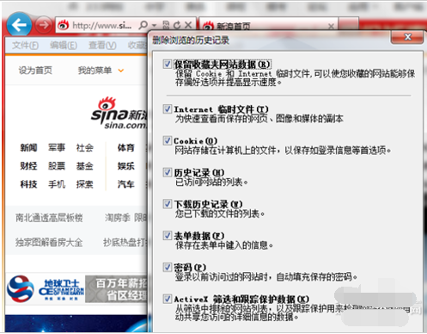Screen dimensions: 427x334
Task: Open the 编辑(E) menu
Action: (64, 46)
